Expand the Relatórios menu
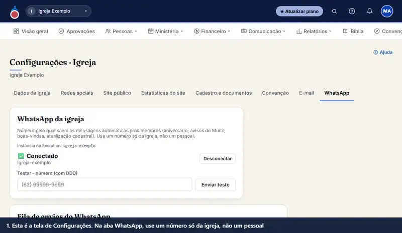The width and height of the screenshot is (402, 233). [314, 31]
